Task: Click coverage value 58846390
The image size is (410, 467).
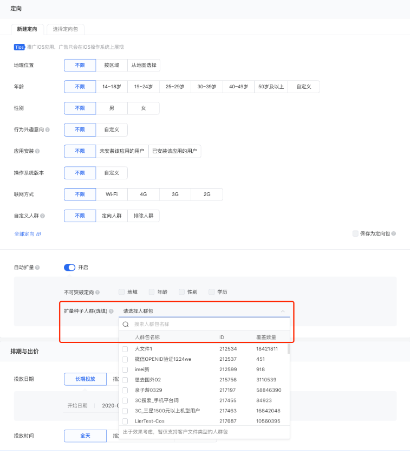Action: click(x=269, y=391)
